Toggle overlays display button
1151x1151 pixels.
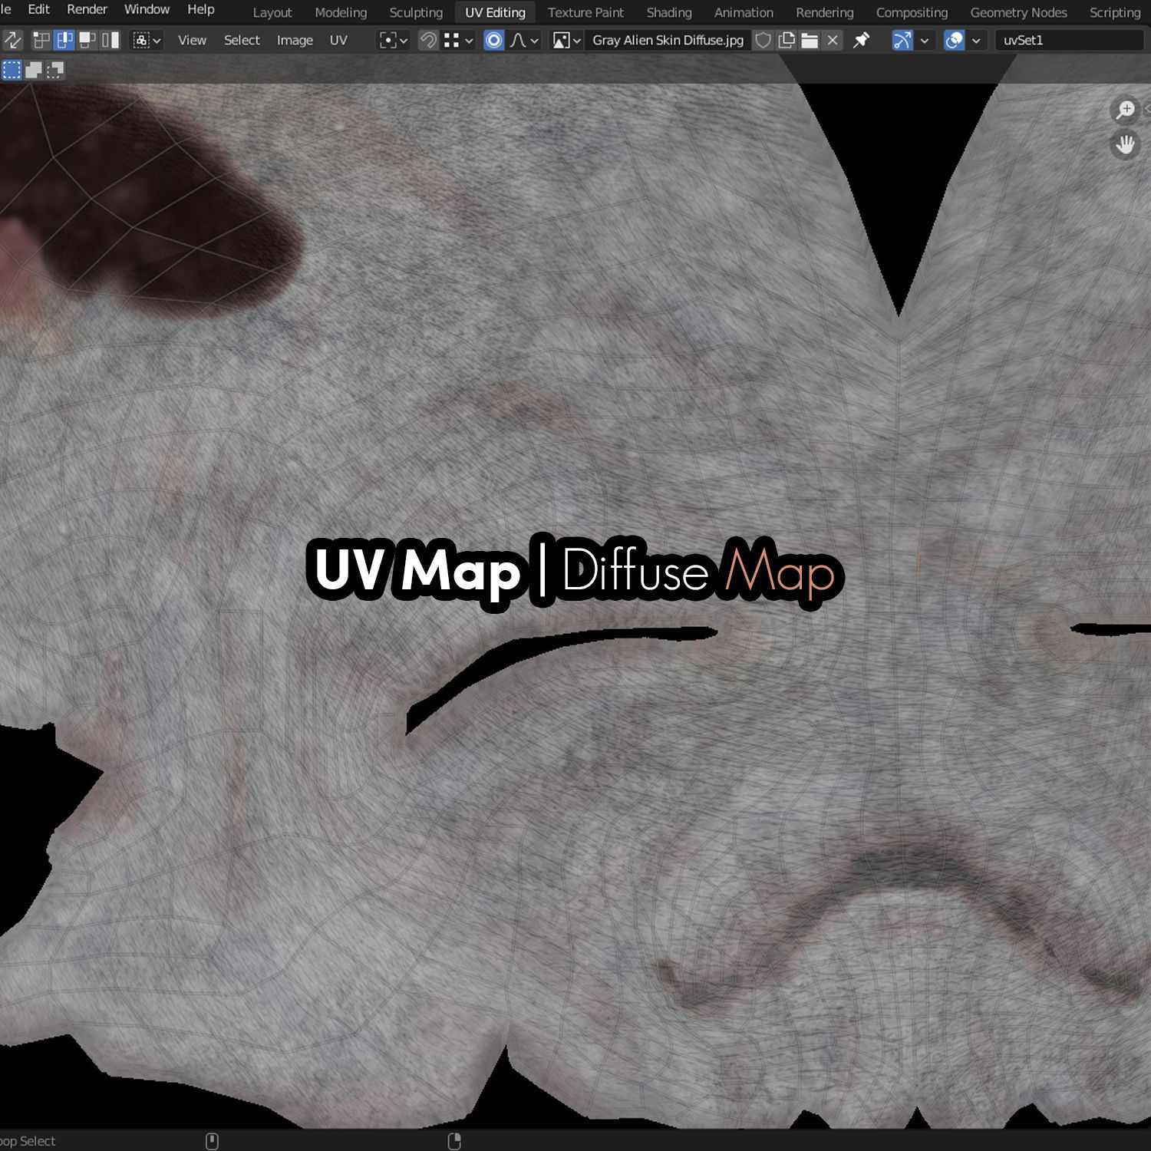click(x=954, y=40)
